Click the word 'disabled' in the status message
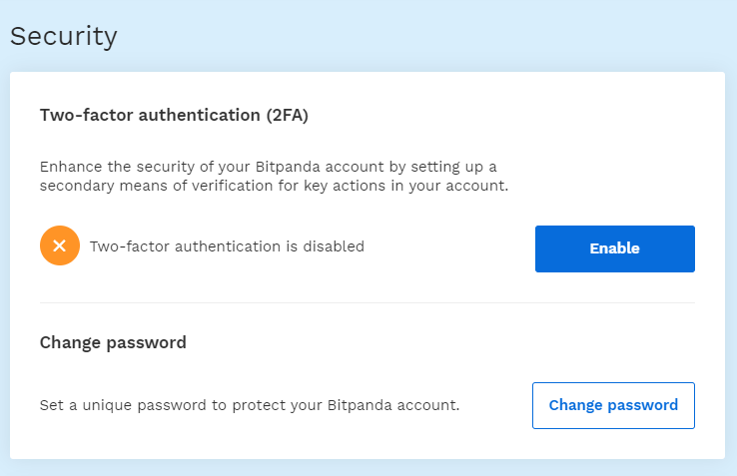Viewport: 737px width, 476px height. [334, 246]
